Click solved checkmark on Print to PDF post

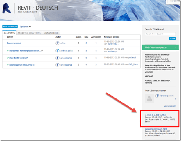(8, 58)
